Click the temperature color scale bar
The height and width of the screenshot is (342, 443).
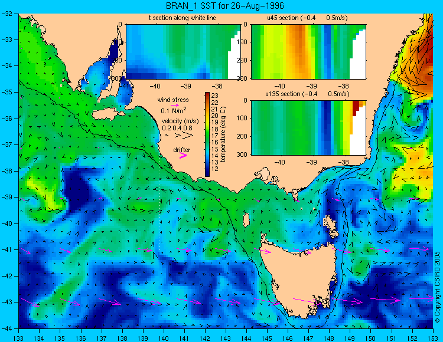pyautogui.click(x=207, y=134)
